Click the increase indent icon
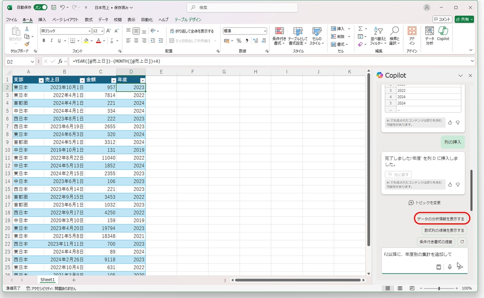484x298 pixels. pos(161,41)
